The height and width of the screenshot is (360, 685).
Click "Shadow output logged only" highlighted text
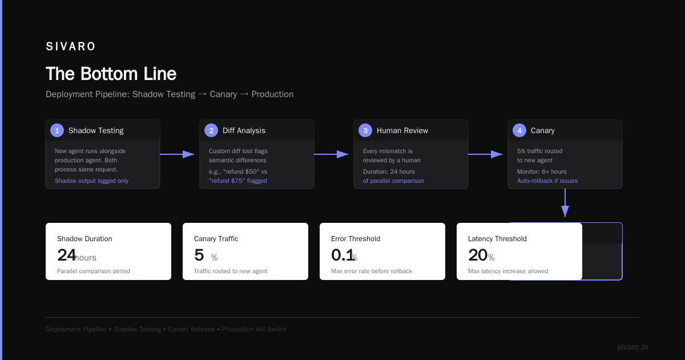click(91, 181)
